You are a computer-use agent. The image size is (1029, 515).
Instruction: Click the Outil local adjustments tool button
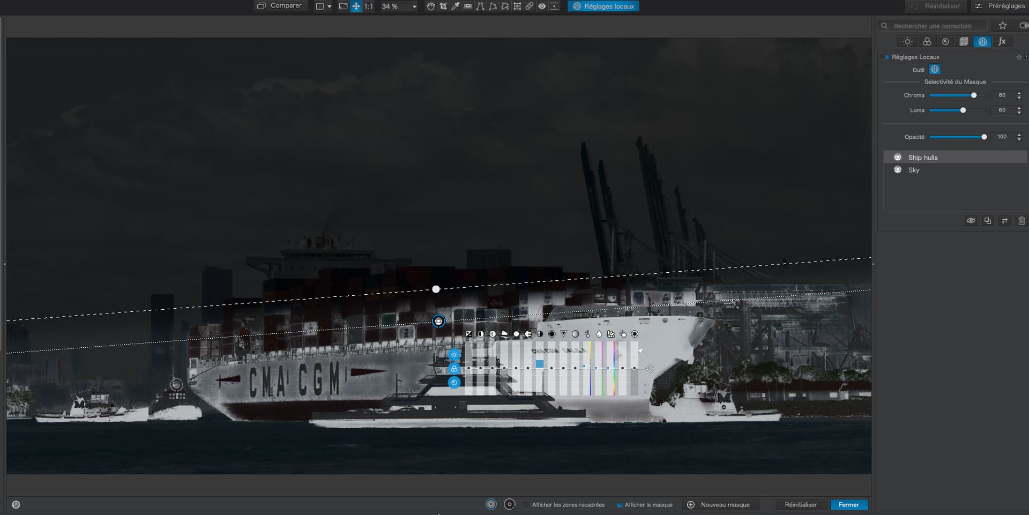[935, 70]
